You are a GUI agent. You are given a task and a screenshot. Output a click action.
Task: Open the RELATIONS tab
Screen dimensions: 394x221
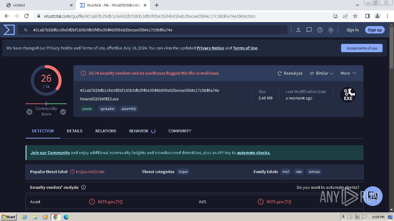click(x=106, y=131)
